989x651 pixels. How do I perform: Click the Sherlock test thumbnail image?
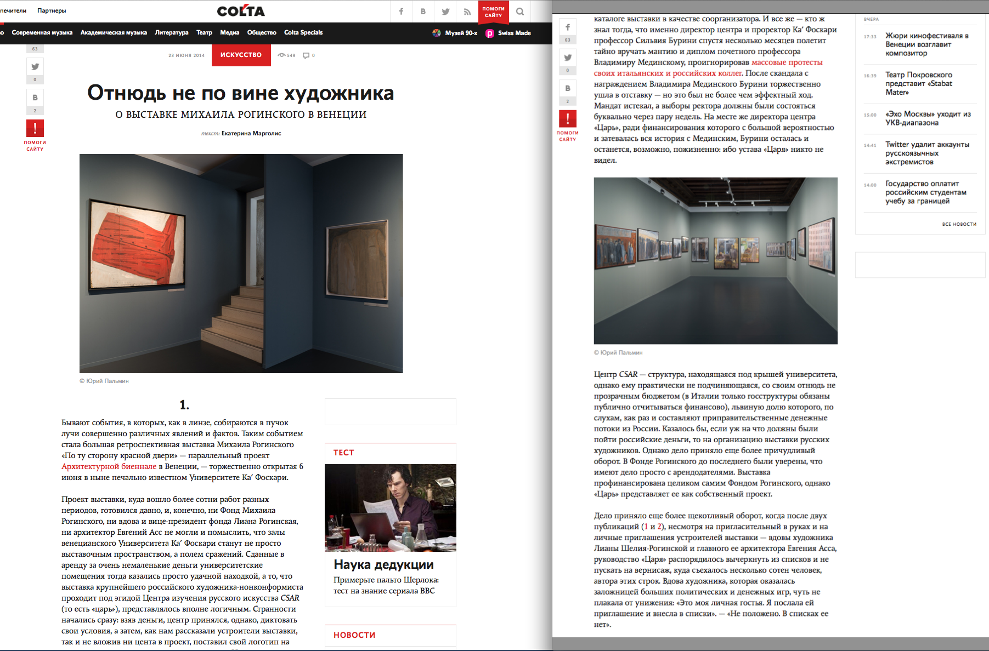[x=391, y=507]
